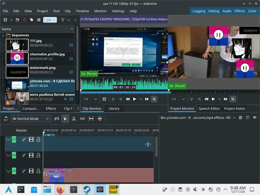The height and width of the screenshot is (195, 260).
Task: Lock track V6
Action: click(x=38, y=155)
